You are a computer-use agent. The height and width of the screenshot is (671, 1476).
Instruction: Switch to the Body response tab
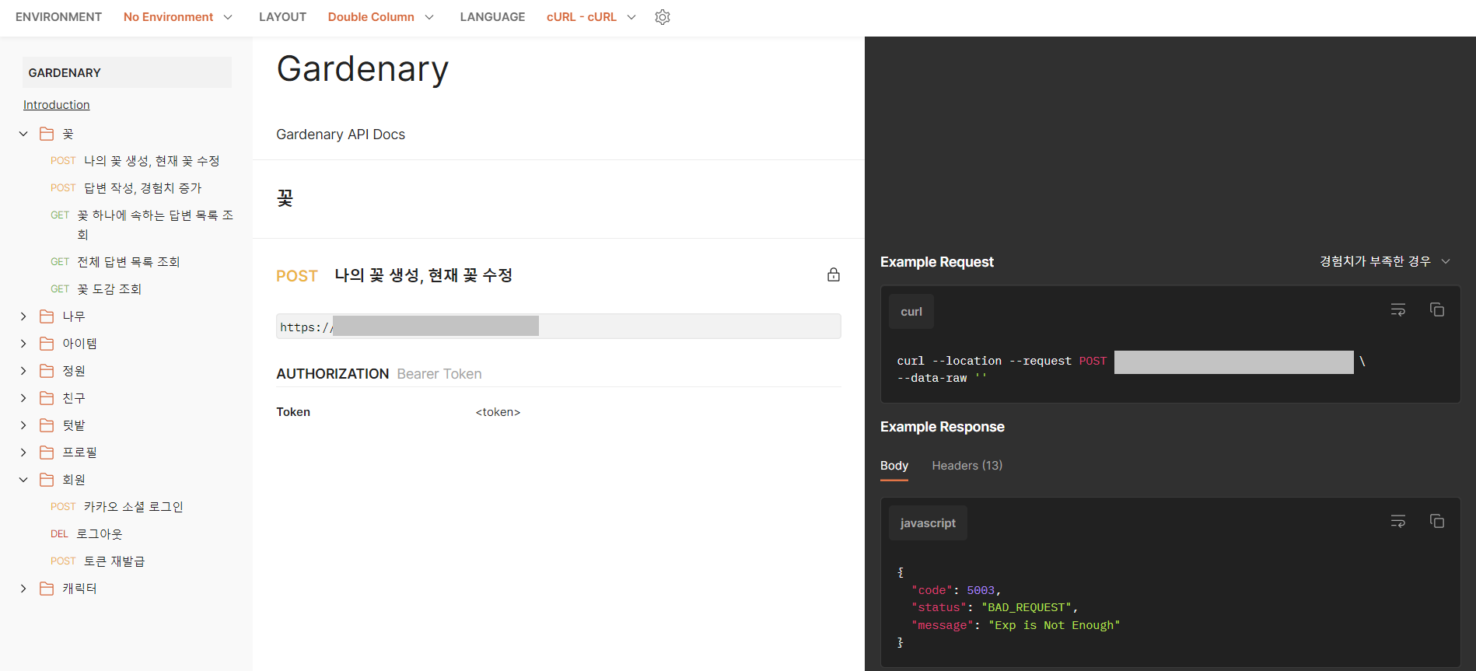[x=894, y=466]
